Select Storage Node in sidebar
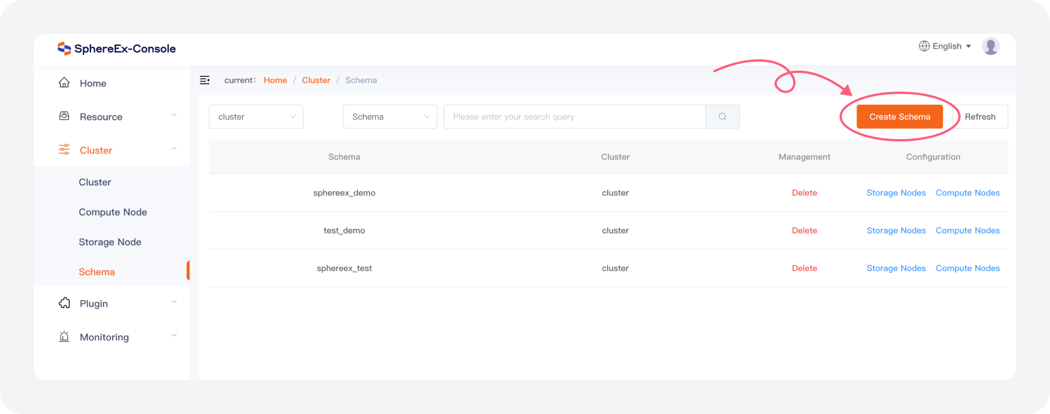Screen dimensions: 1050x414 110,242
